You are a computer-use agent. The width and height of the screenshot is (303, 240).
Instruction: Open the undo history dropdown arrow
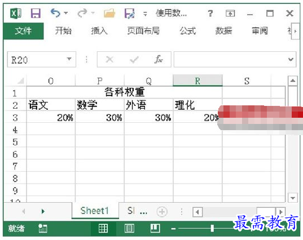[x=66, y=13]
